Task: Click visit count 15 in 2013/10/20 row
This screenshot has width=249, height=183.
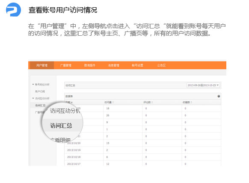Action: pos(108,143)
